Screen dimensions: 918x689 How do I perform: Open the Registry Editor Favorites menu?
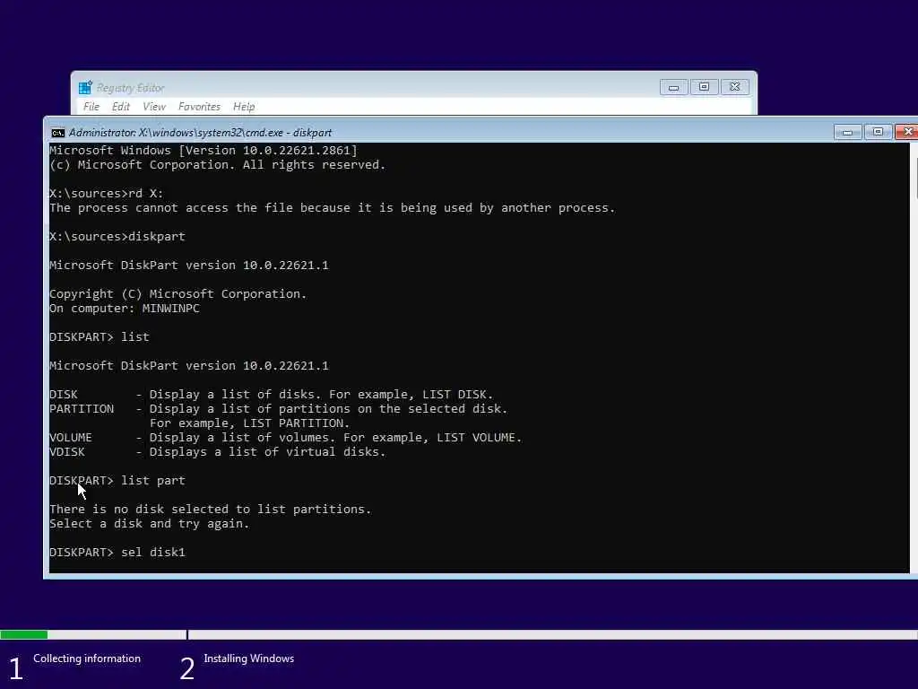199,107
